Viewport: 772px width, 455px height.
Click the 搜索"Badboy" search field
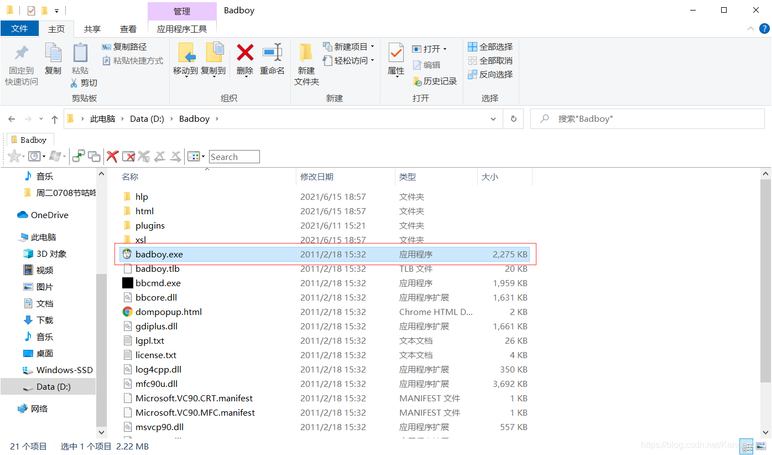[x=648, y=119]
